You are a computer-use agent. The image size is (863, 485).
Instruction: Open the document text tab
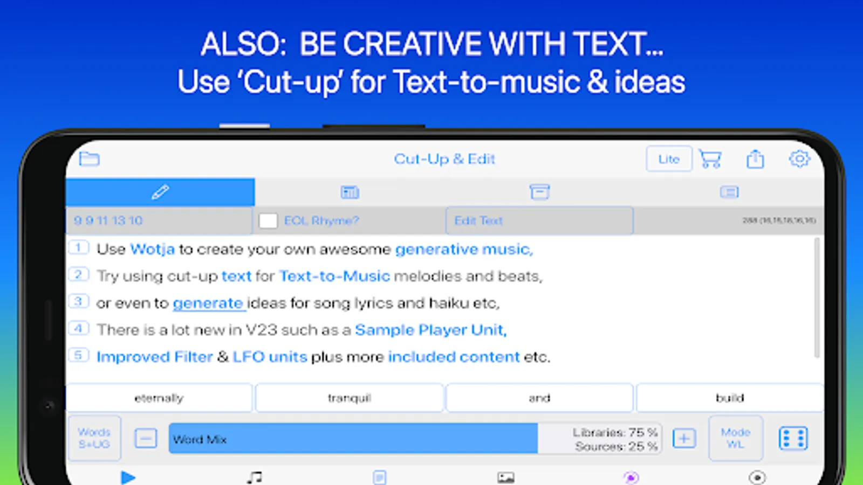(380, 477)
